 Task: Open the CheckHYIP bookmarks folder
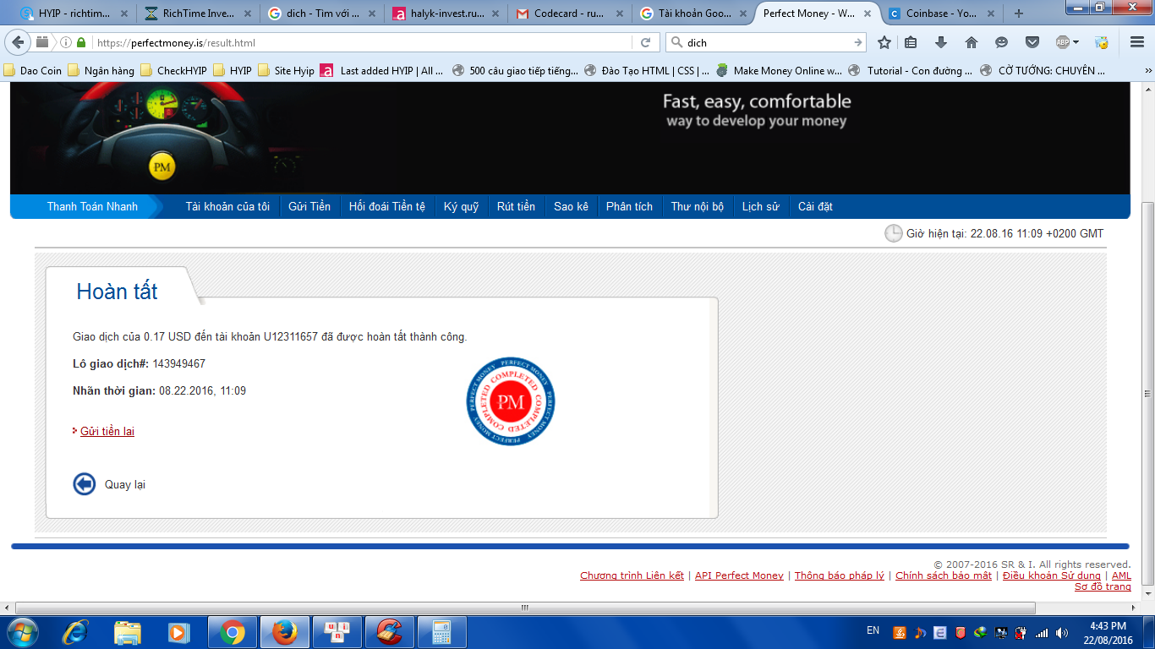pos(174,71)
